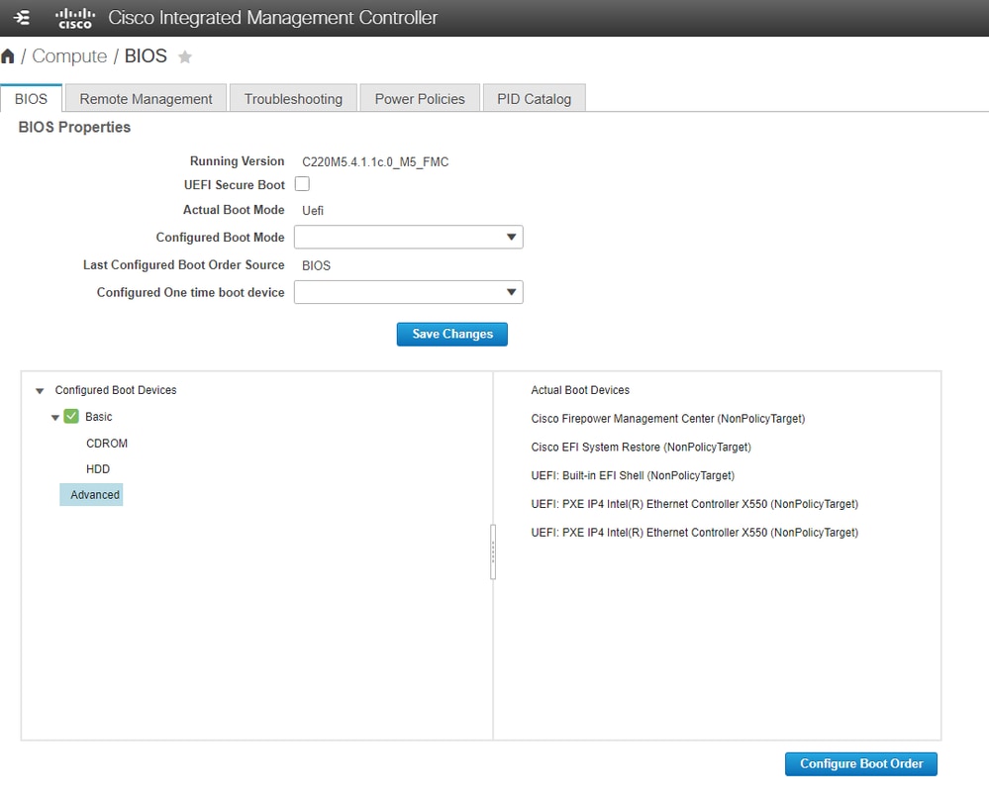Enable the UEFI Secure Boot checkbox

302,184
